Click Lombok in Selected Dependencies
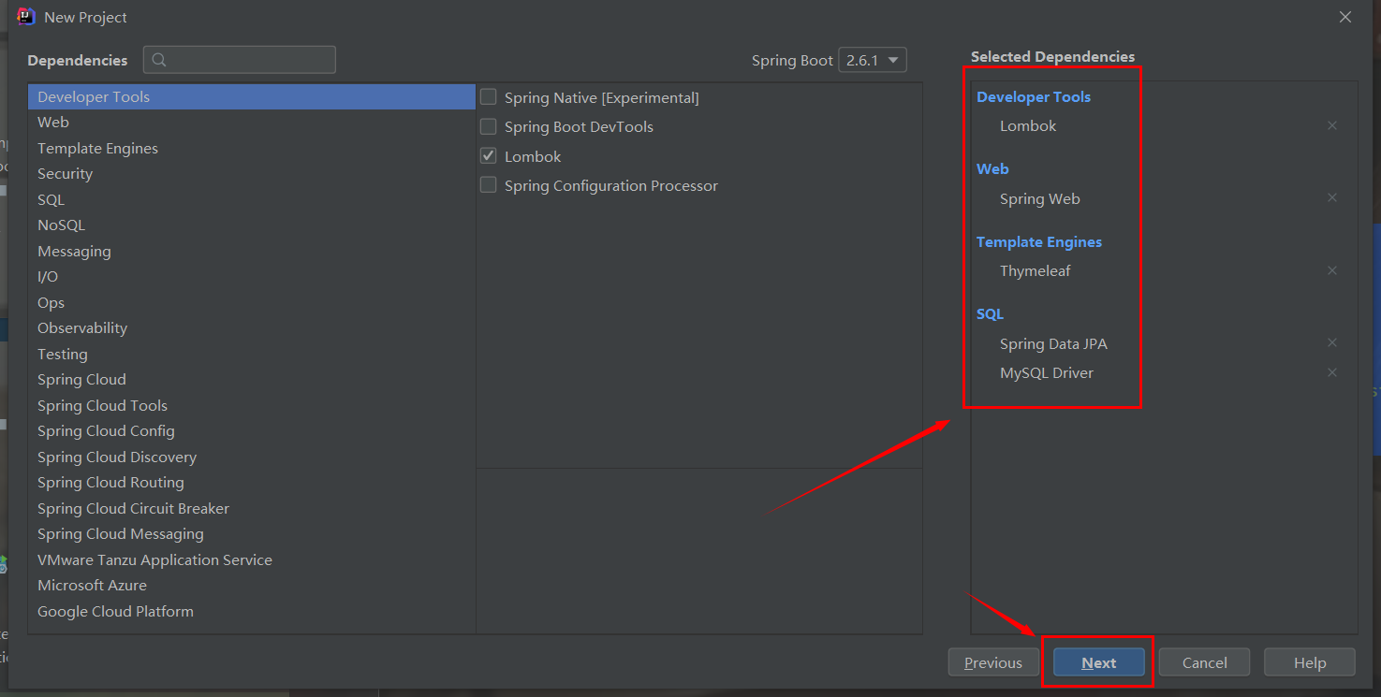 pyautogui.click(x=1028, y=125)
